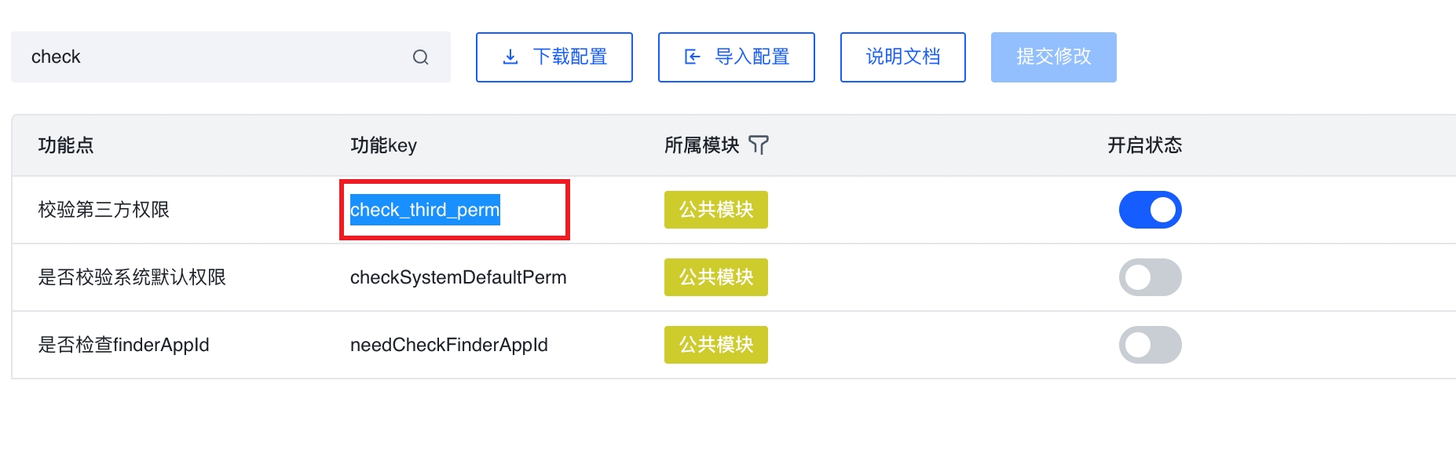Click the 下载配置 button label
The height and width of the screenshot is (465, 1456).
coord(570,57)
